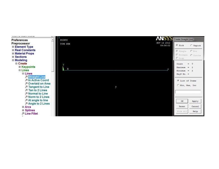Select the Pick radio button

(x=177, y=45)
